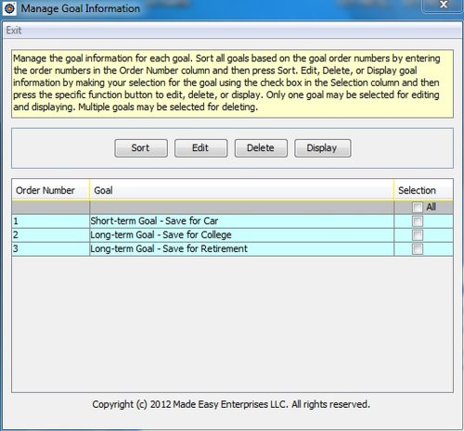
Task: Open the Exit menu
Action: [14, 31]
